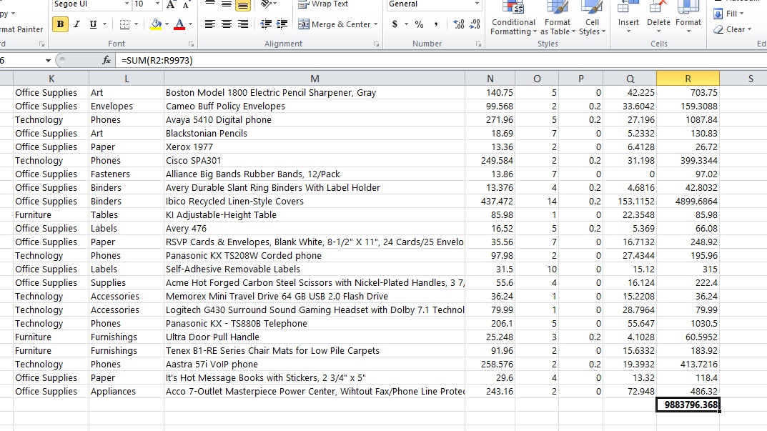Open the font color dropdown arrow
Viewport: 767px width, 431px height.
coord(190,24)
